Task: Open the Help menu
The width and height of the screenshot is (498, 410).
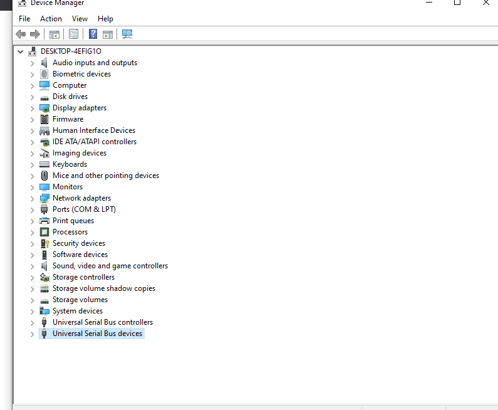Action: (x=105, y=19)
